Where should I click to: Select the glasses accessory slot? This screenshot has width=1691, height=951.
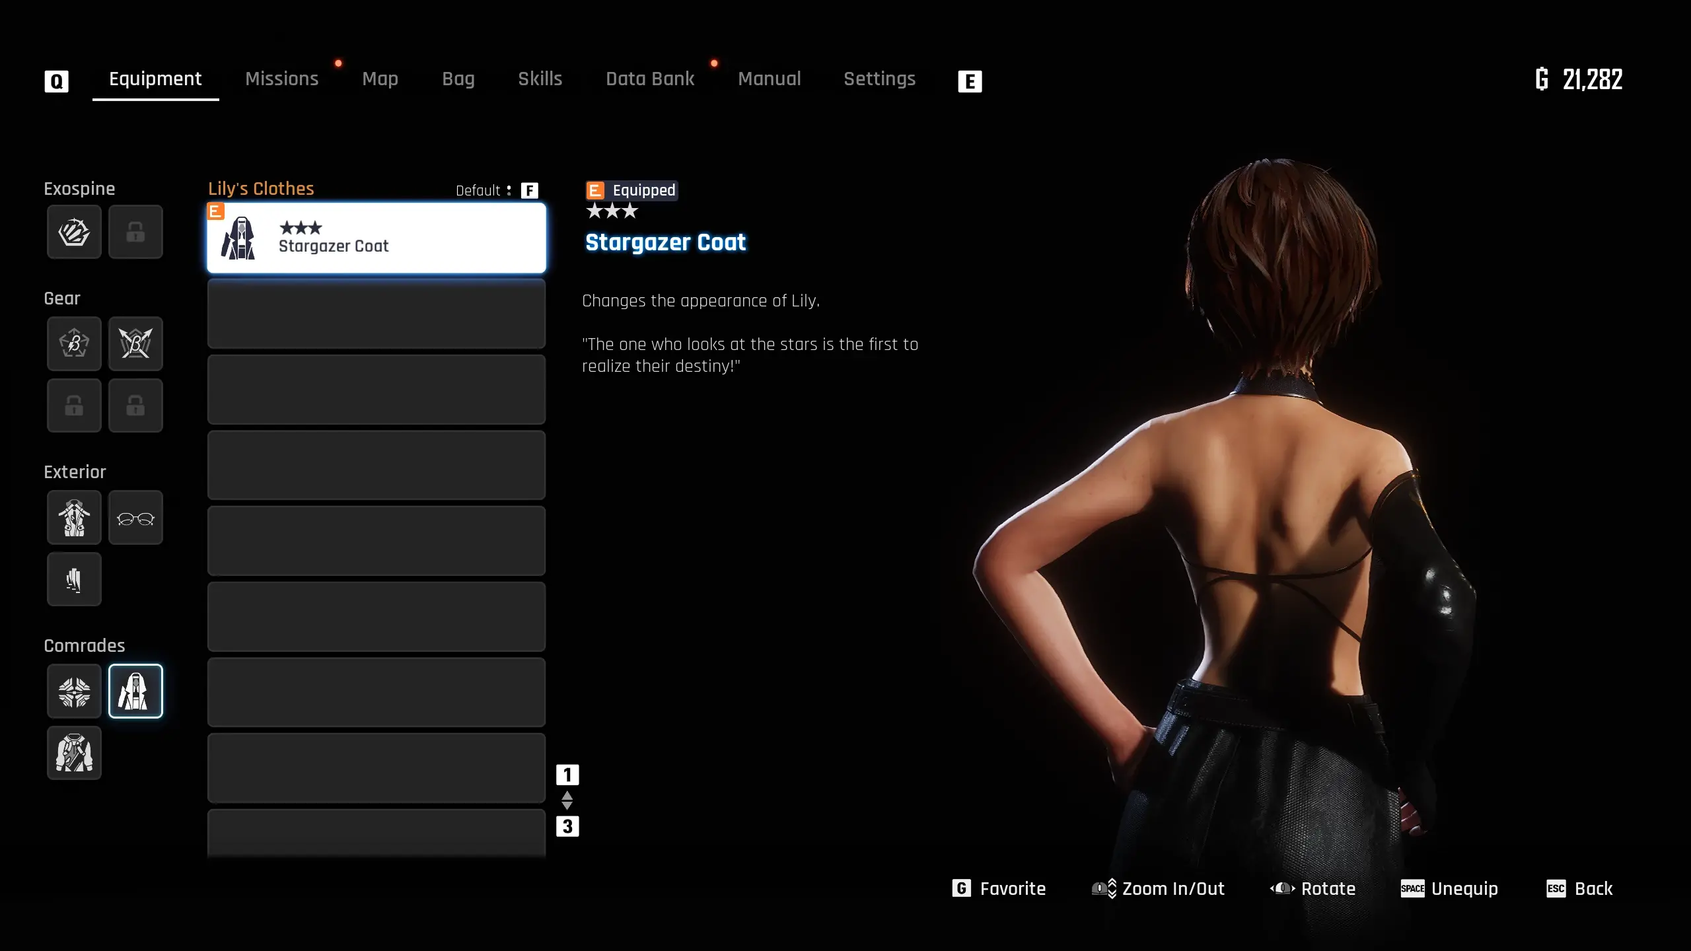[135, 517]
